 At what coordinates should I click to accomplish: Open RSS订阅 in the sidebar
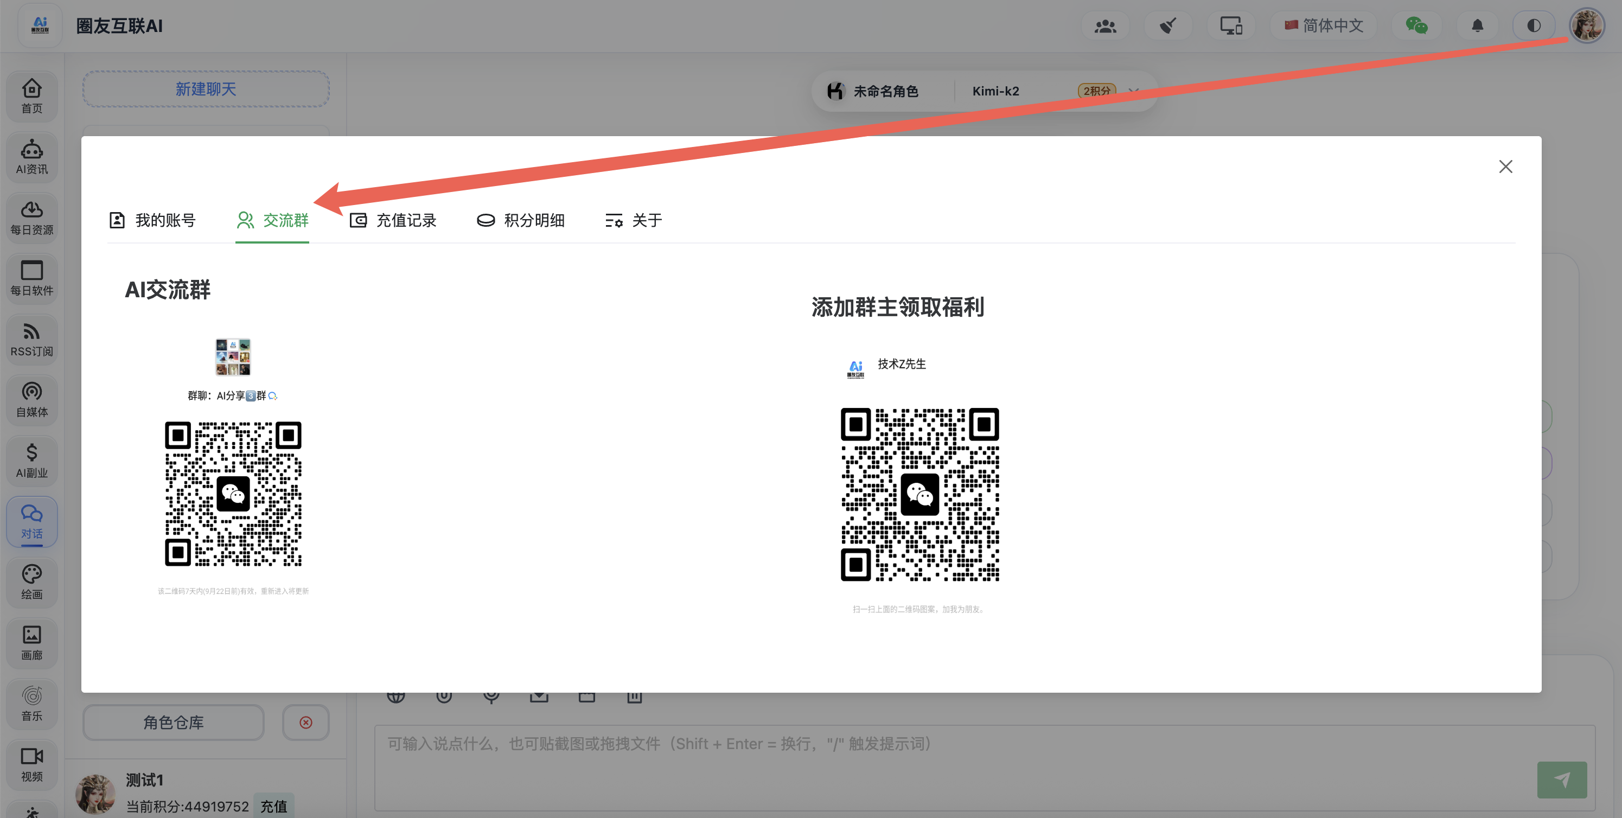(31, 340)
